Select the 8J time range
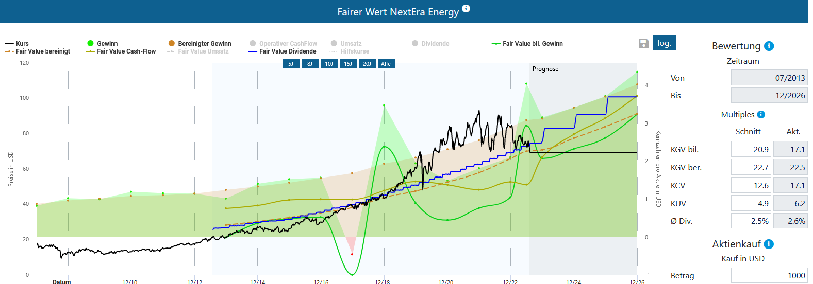This screenshot has width=813, height=284. 310,64
